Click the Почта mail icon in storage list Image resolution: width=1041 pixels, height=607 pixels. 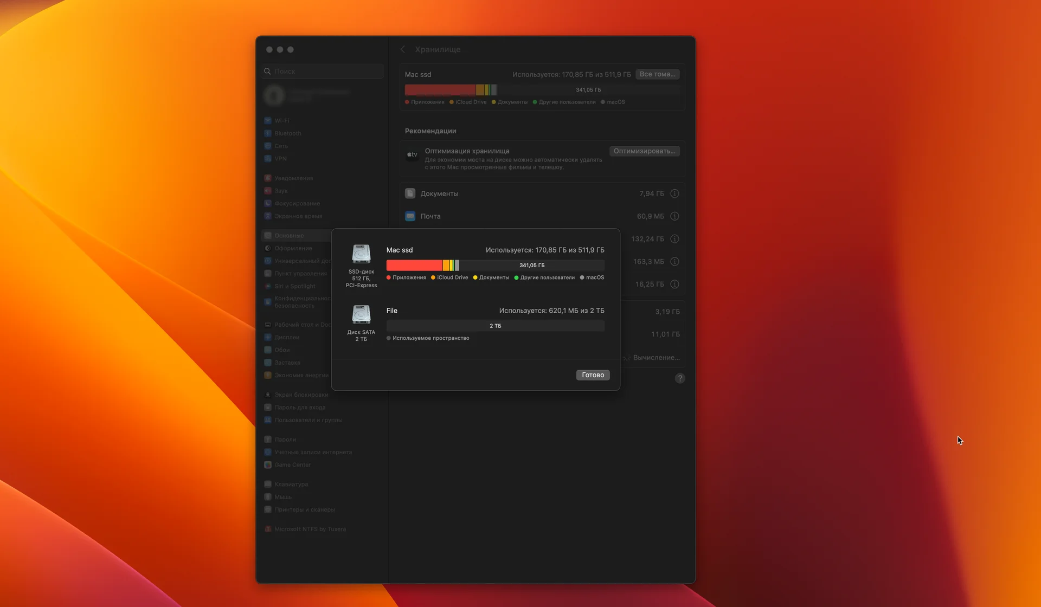(410, 216)
